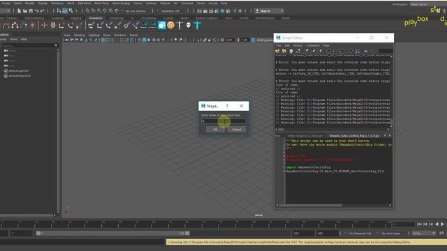Click the Load Script icon in Script Editor

point(277,51)
